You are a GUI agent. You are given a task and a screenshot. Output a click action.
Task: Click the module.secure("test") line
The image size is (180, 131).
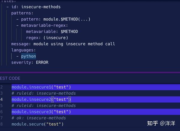[x=37, y=124]
